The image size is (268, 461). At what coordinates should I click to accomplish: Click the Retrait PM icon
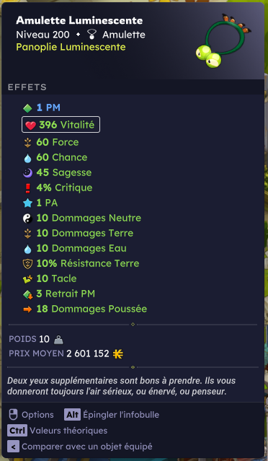click(28, 294)
